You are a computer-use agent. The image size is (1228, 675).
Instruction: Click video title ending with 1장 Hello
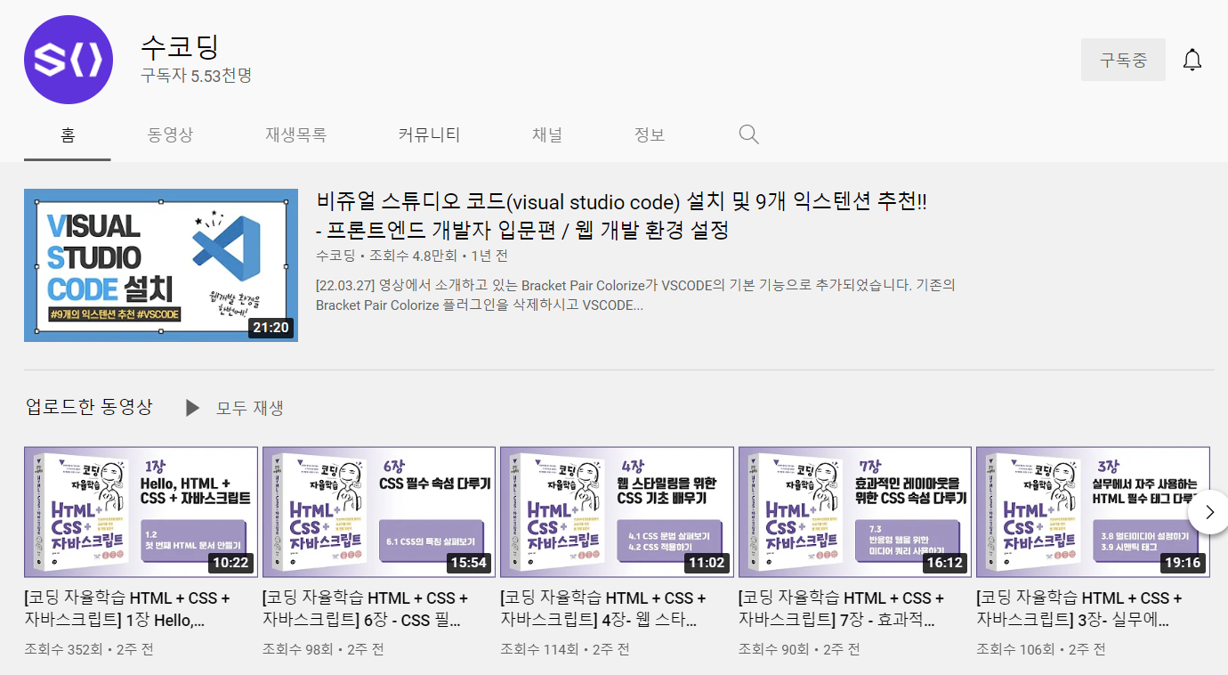tap(127, 609)
